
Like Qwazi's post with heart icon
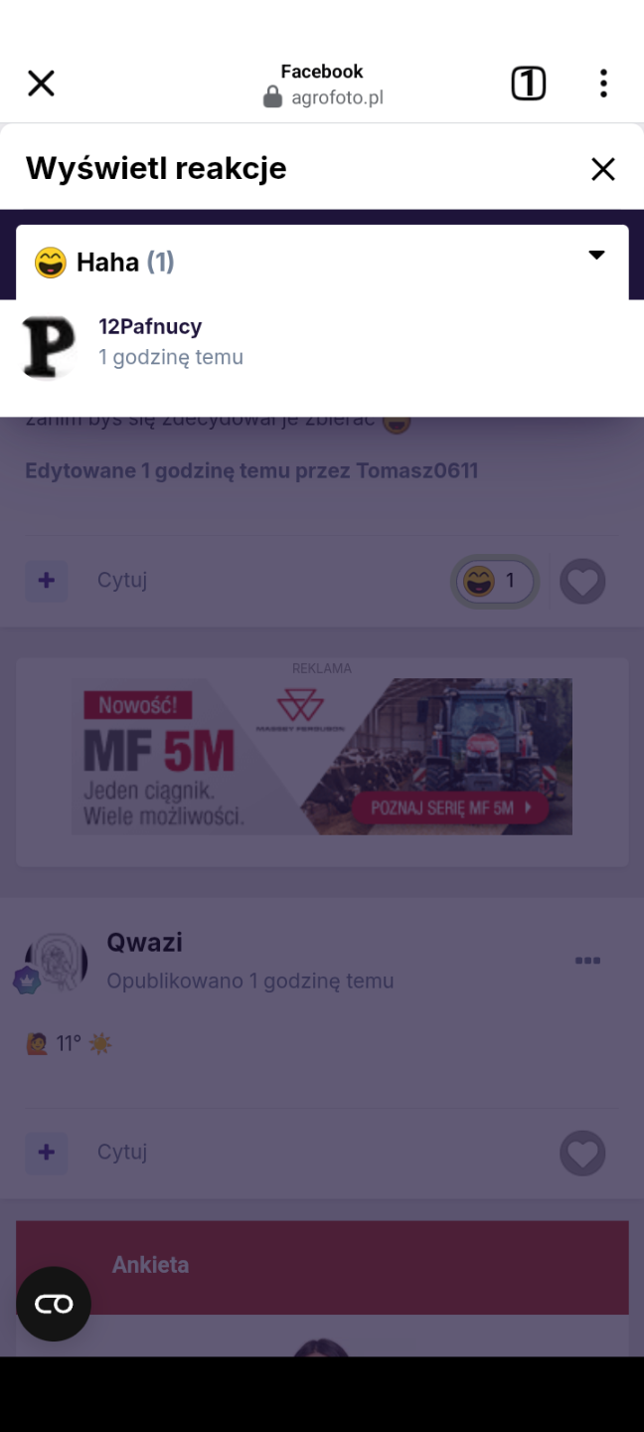pyautogui.click(x=582, y=1154)
